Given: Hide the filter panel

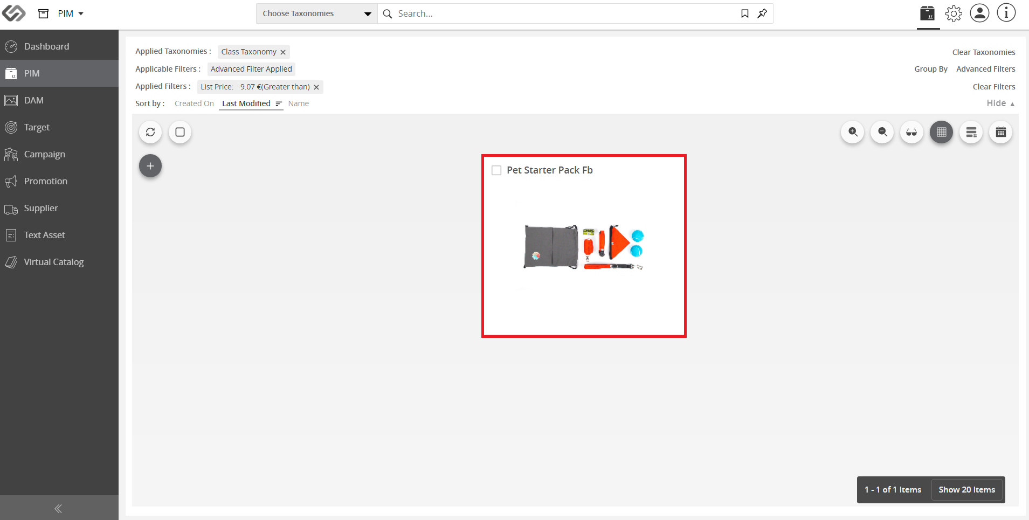Looking at the screenshot, I should [x=1000, y=103].
